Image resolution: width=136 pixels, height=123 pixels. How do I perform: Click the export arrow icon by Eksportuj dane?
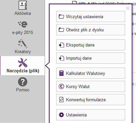click(61, 45)
